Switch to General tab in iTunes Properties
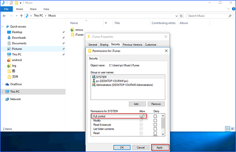Image resolution: width=236 pixels, height=152 pixels. 93,44
